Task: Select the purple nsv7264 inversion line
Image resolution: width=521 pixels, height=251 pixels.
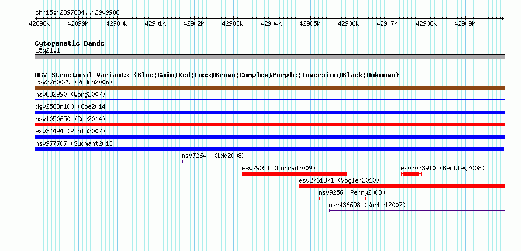Action: click(x=343, y=161)
